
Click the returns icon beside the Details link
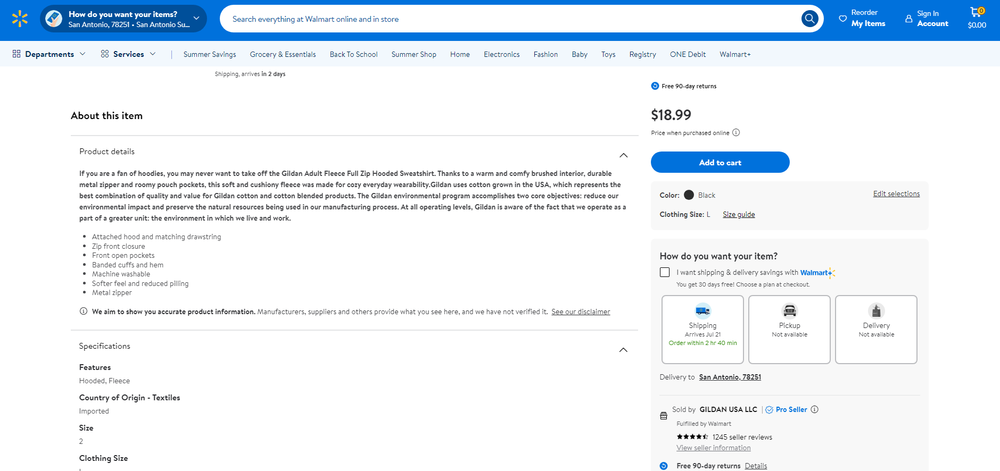pos(664,466)
